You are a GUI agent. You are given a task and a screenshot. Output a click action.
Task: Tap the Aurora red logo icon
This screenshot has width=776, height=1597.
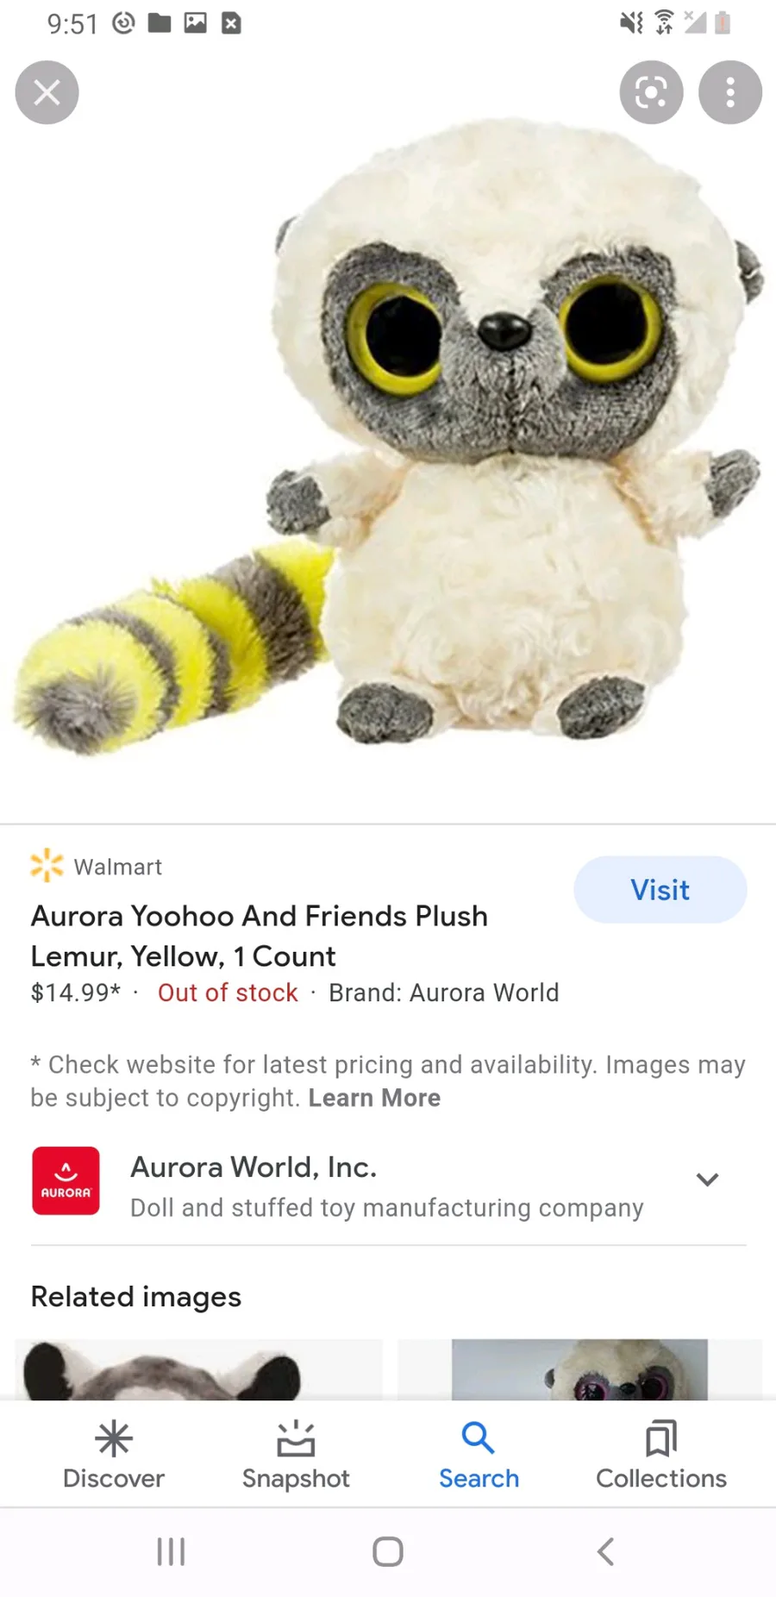pyautogui.click(x=66, y=1181)
